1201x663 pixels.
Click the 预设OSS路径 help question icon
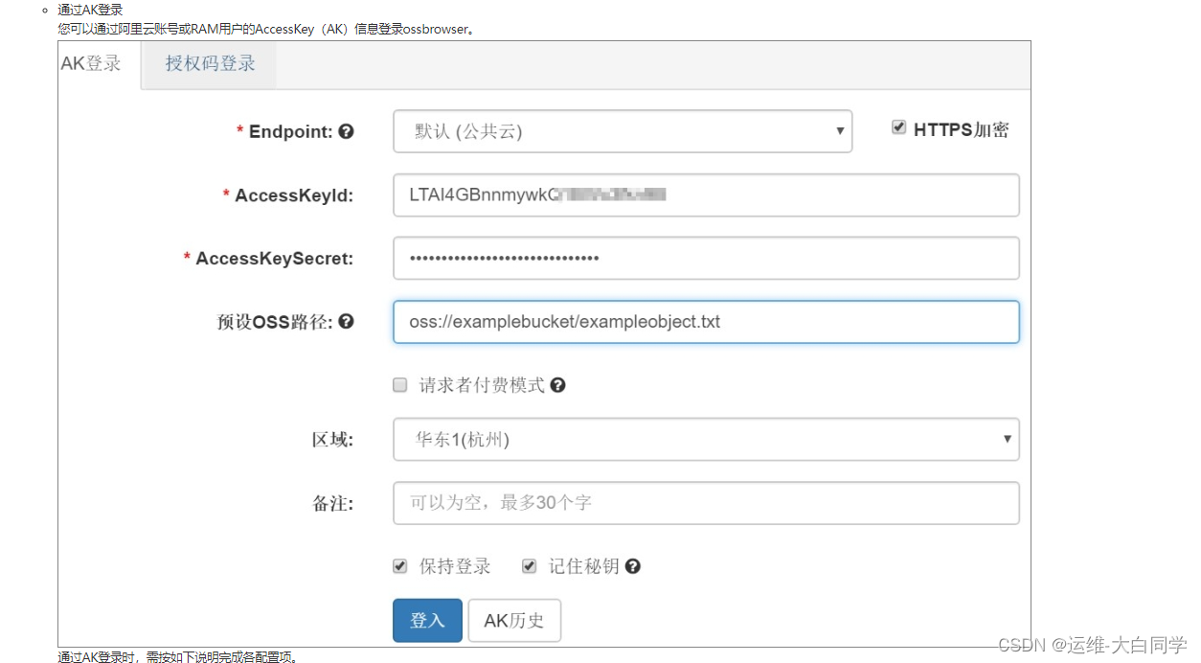coord(347,321)
